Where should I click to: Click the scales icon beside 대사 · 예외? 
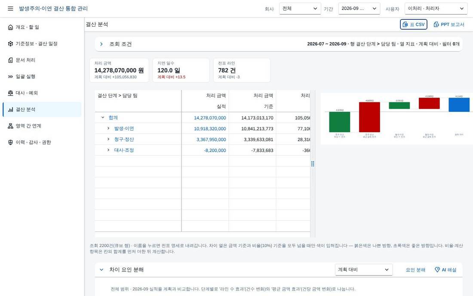tap(11, 93)
